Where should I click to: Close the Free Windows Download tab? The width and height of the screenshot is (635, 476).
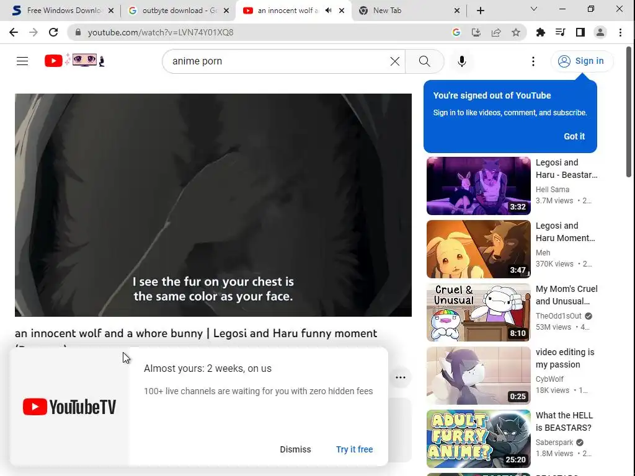click(111, 11)
